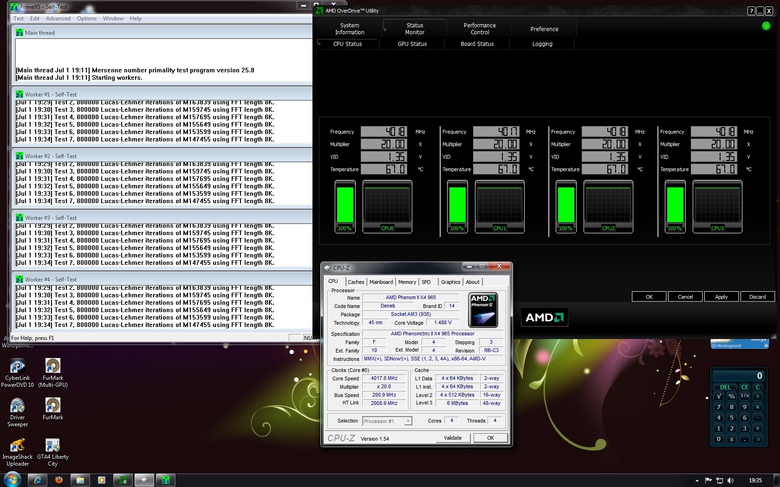Switch to the Mainboard tab in CPU-Z

pos(381,282)
